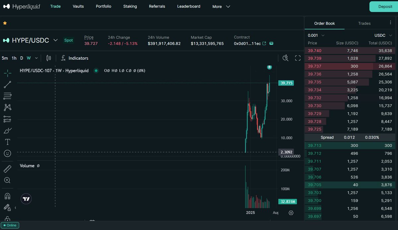Image resolution: width=398 pixels, height=230 pixels.
Task: Expand the More navigation menu
Action: pyautogui.click(x=221, y=6)
